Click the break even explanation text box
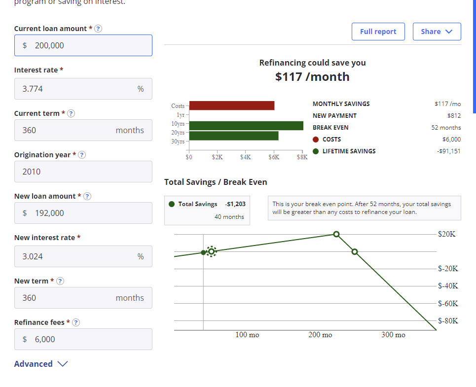This screenshot has height=387, width=476. [365, 208]
